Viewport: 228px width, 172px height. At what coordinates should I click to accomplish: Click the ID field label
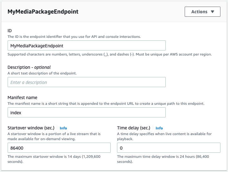click(x=9, y=31)
